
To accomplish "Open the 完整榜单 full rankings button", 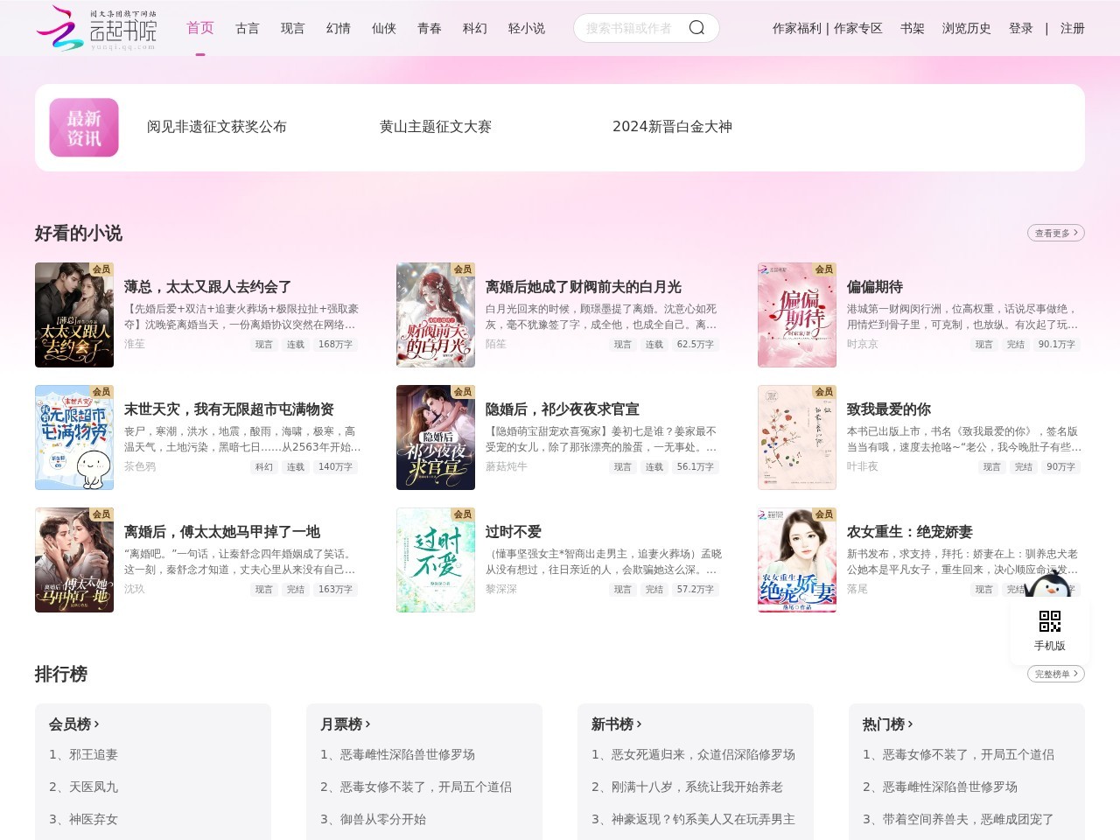I will (x=1055, y=674).
